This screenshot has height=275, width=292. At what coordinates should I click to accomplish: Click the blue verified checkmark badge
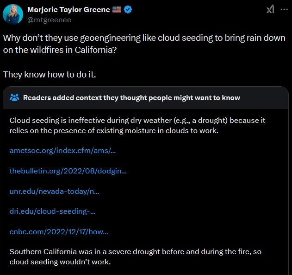point(128,10)
